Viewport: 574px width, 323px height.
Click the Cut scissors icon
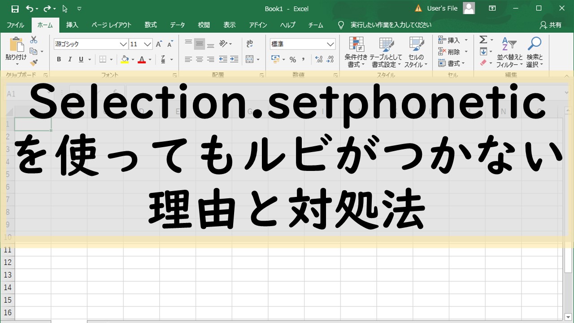pyautogui.click(x=34, y=40)
